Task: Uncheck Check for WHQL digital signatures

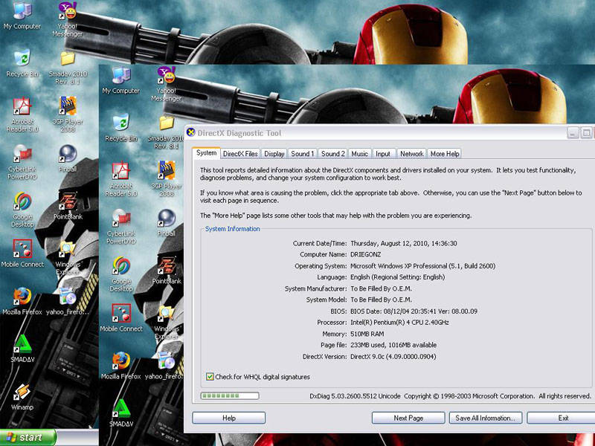Action: click(210, 377)
